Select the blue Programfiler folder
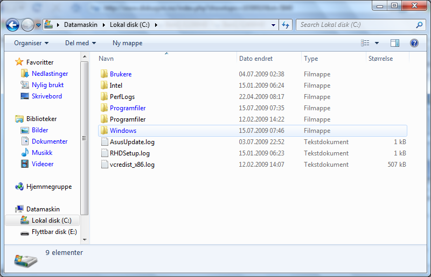This screenshot has height=277, width=431. pos(128,108)
